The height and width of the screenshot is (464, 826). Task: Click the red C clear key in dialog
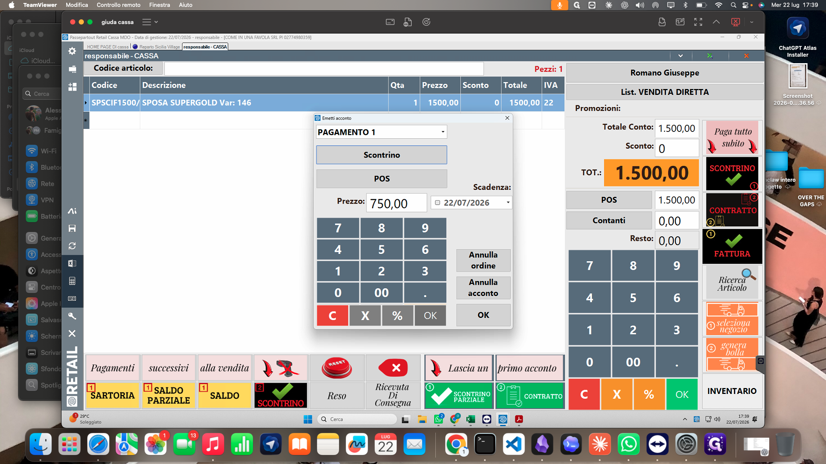coord(332,315)
